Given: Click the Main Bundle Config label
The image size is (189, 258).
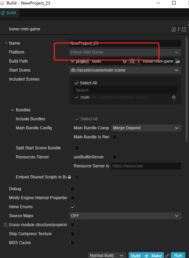Looking at the screenshot, I should [34, 128].
